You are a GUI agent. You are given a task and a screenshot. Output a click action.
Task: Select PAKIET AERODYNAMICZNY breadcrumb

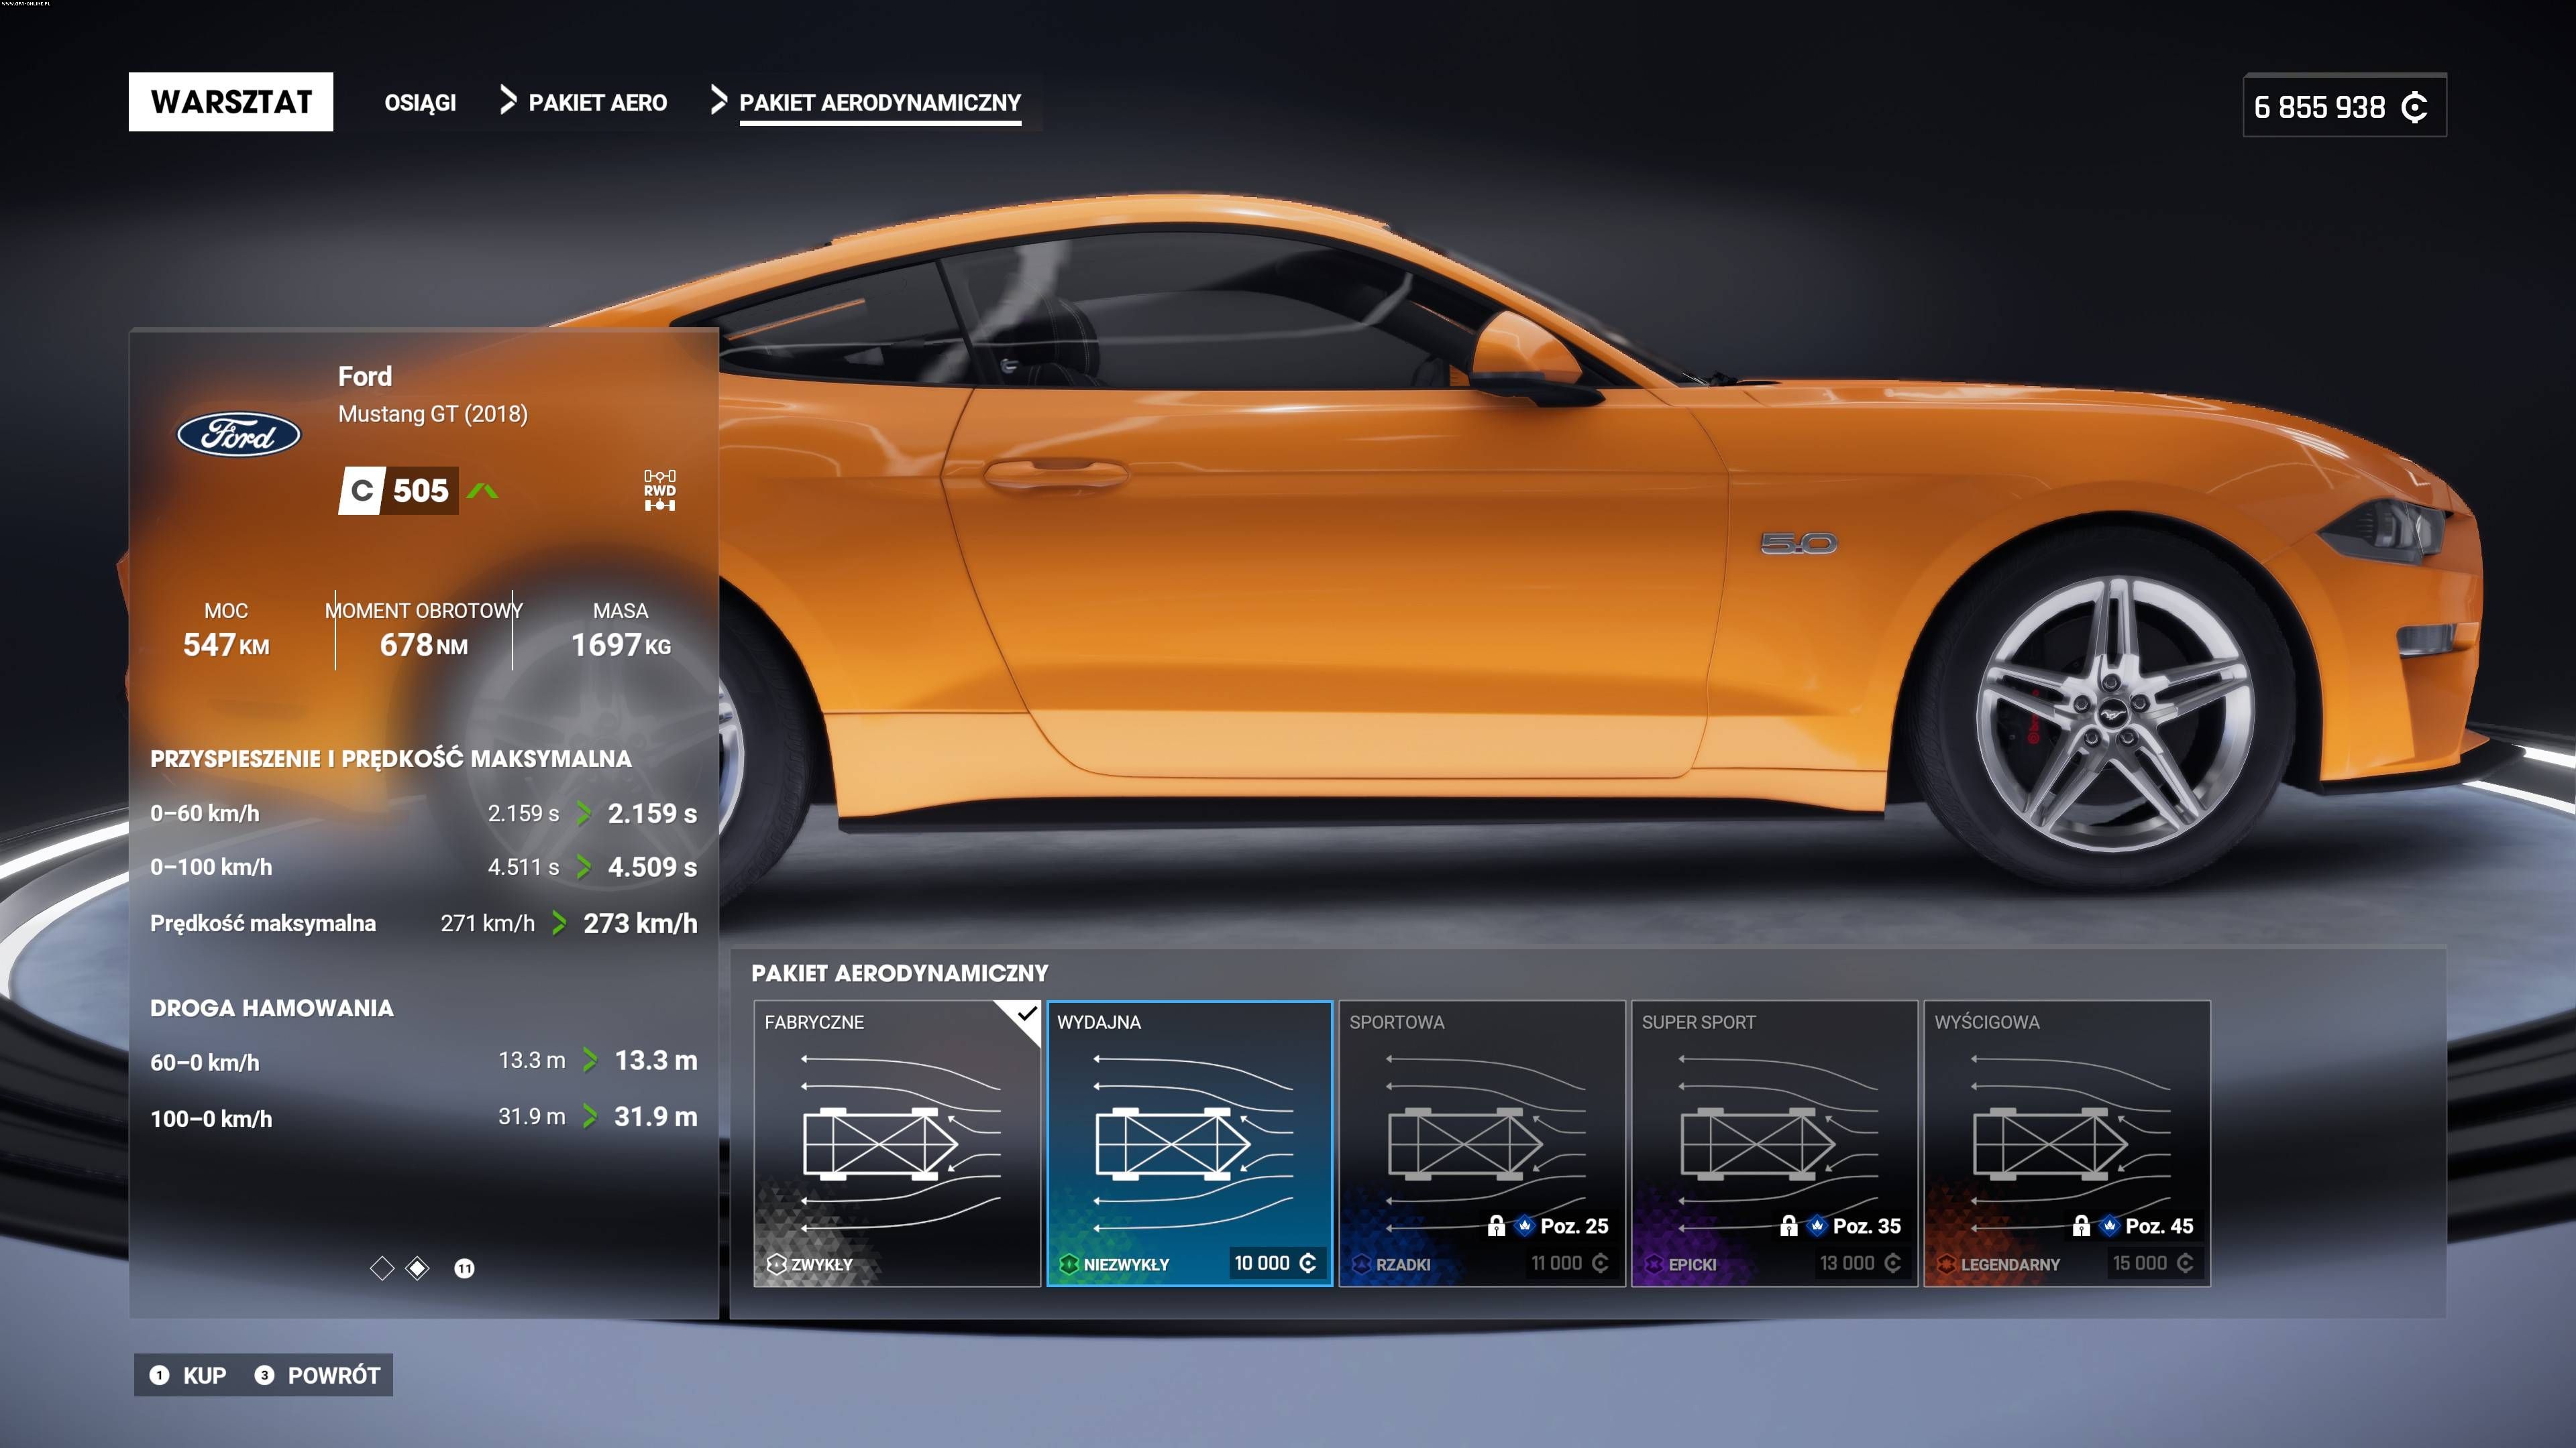pos(880,103)
